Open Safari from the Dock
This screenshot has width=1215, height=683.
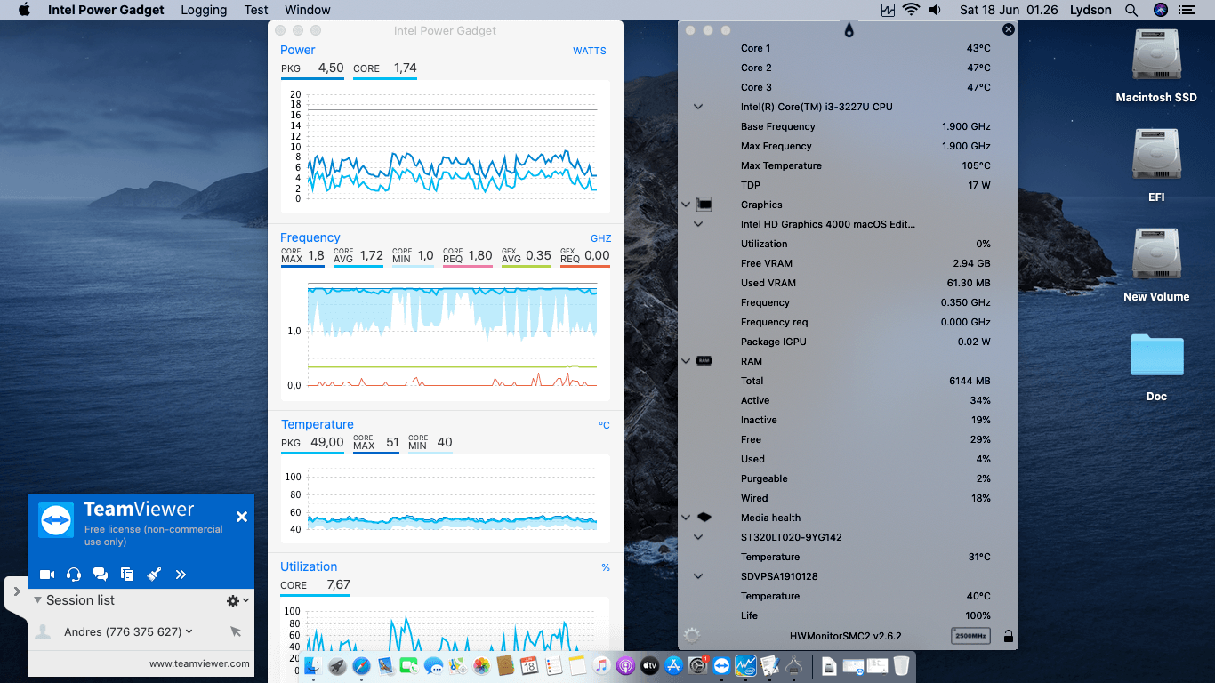click(361, 665)
